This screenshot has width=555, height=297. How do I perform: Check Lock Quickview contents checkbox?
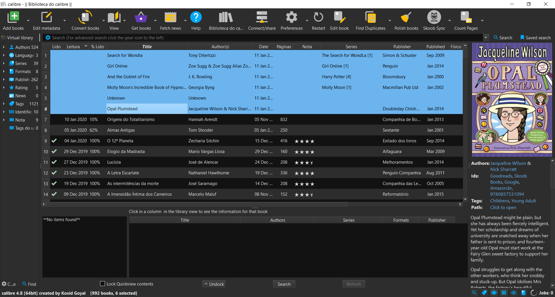[102, 284]
